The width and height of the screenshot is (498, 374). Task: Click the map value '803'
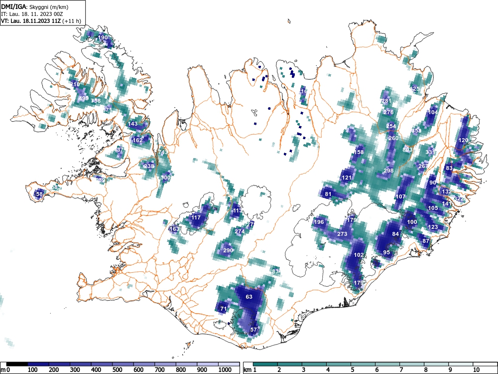click(407, 150)
